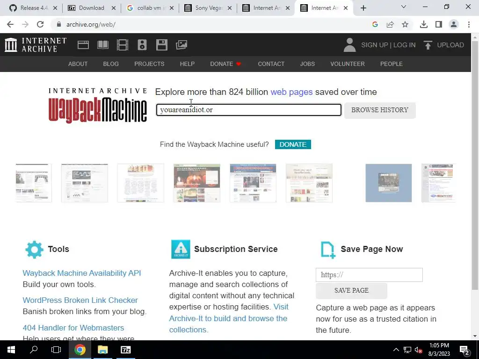The image size is (479, 359).
Task: Click the archive.org/web/ address bar
Action: tap(211, 24)
